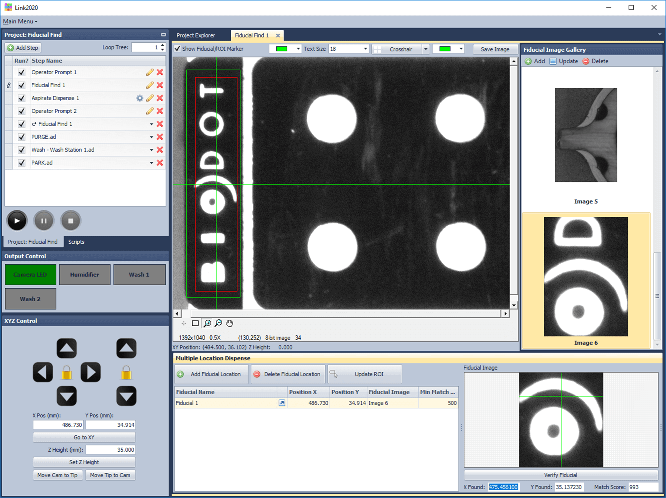Viewport: 666px width, 498px height.
Task: Click the zoom in magnifier icon
Action: (207, 323)
